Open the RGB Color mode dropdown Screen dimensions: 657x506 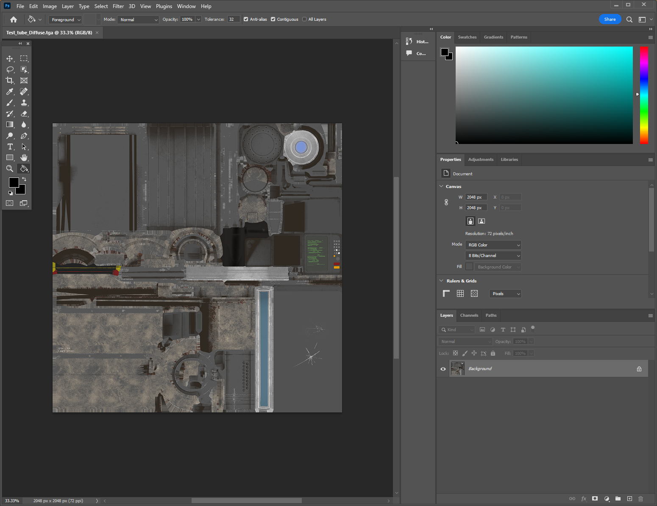point(493,245)
